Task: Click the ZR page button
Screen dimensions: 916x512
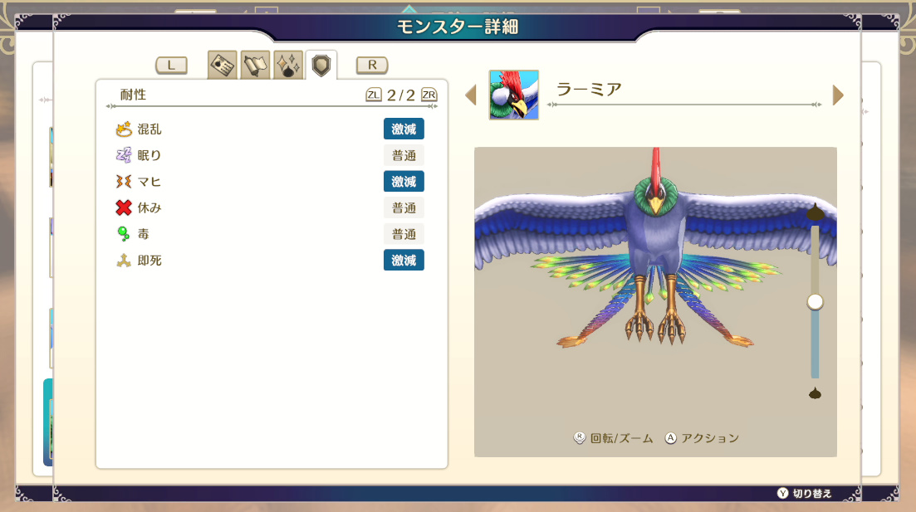Action: [429, 95]
